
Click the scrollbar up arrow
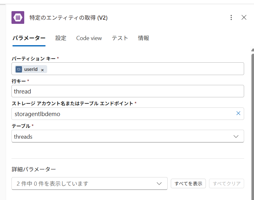(252, 50)
